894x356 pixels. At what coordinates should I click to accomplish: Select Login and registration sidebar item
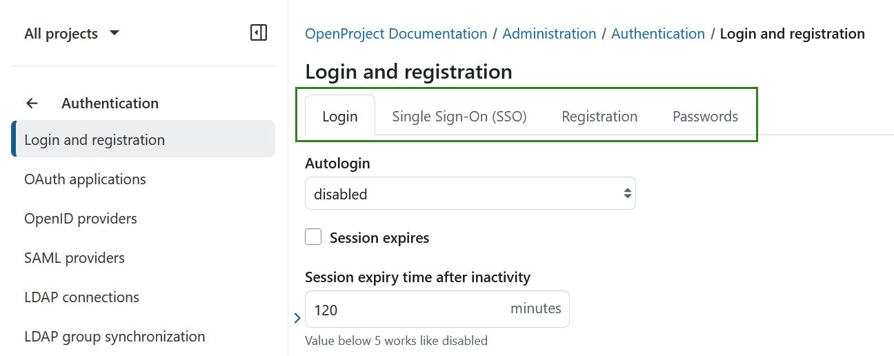point(95,140)
